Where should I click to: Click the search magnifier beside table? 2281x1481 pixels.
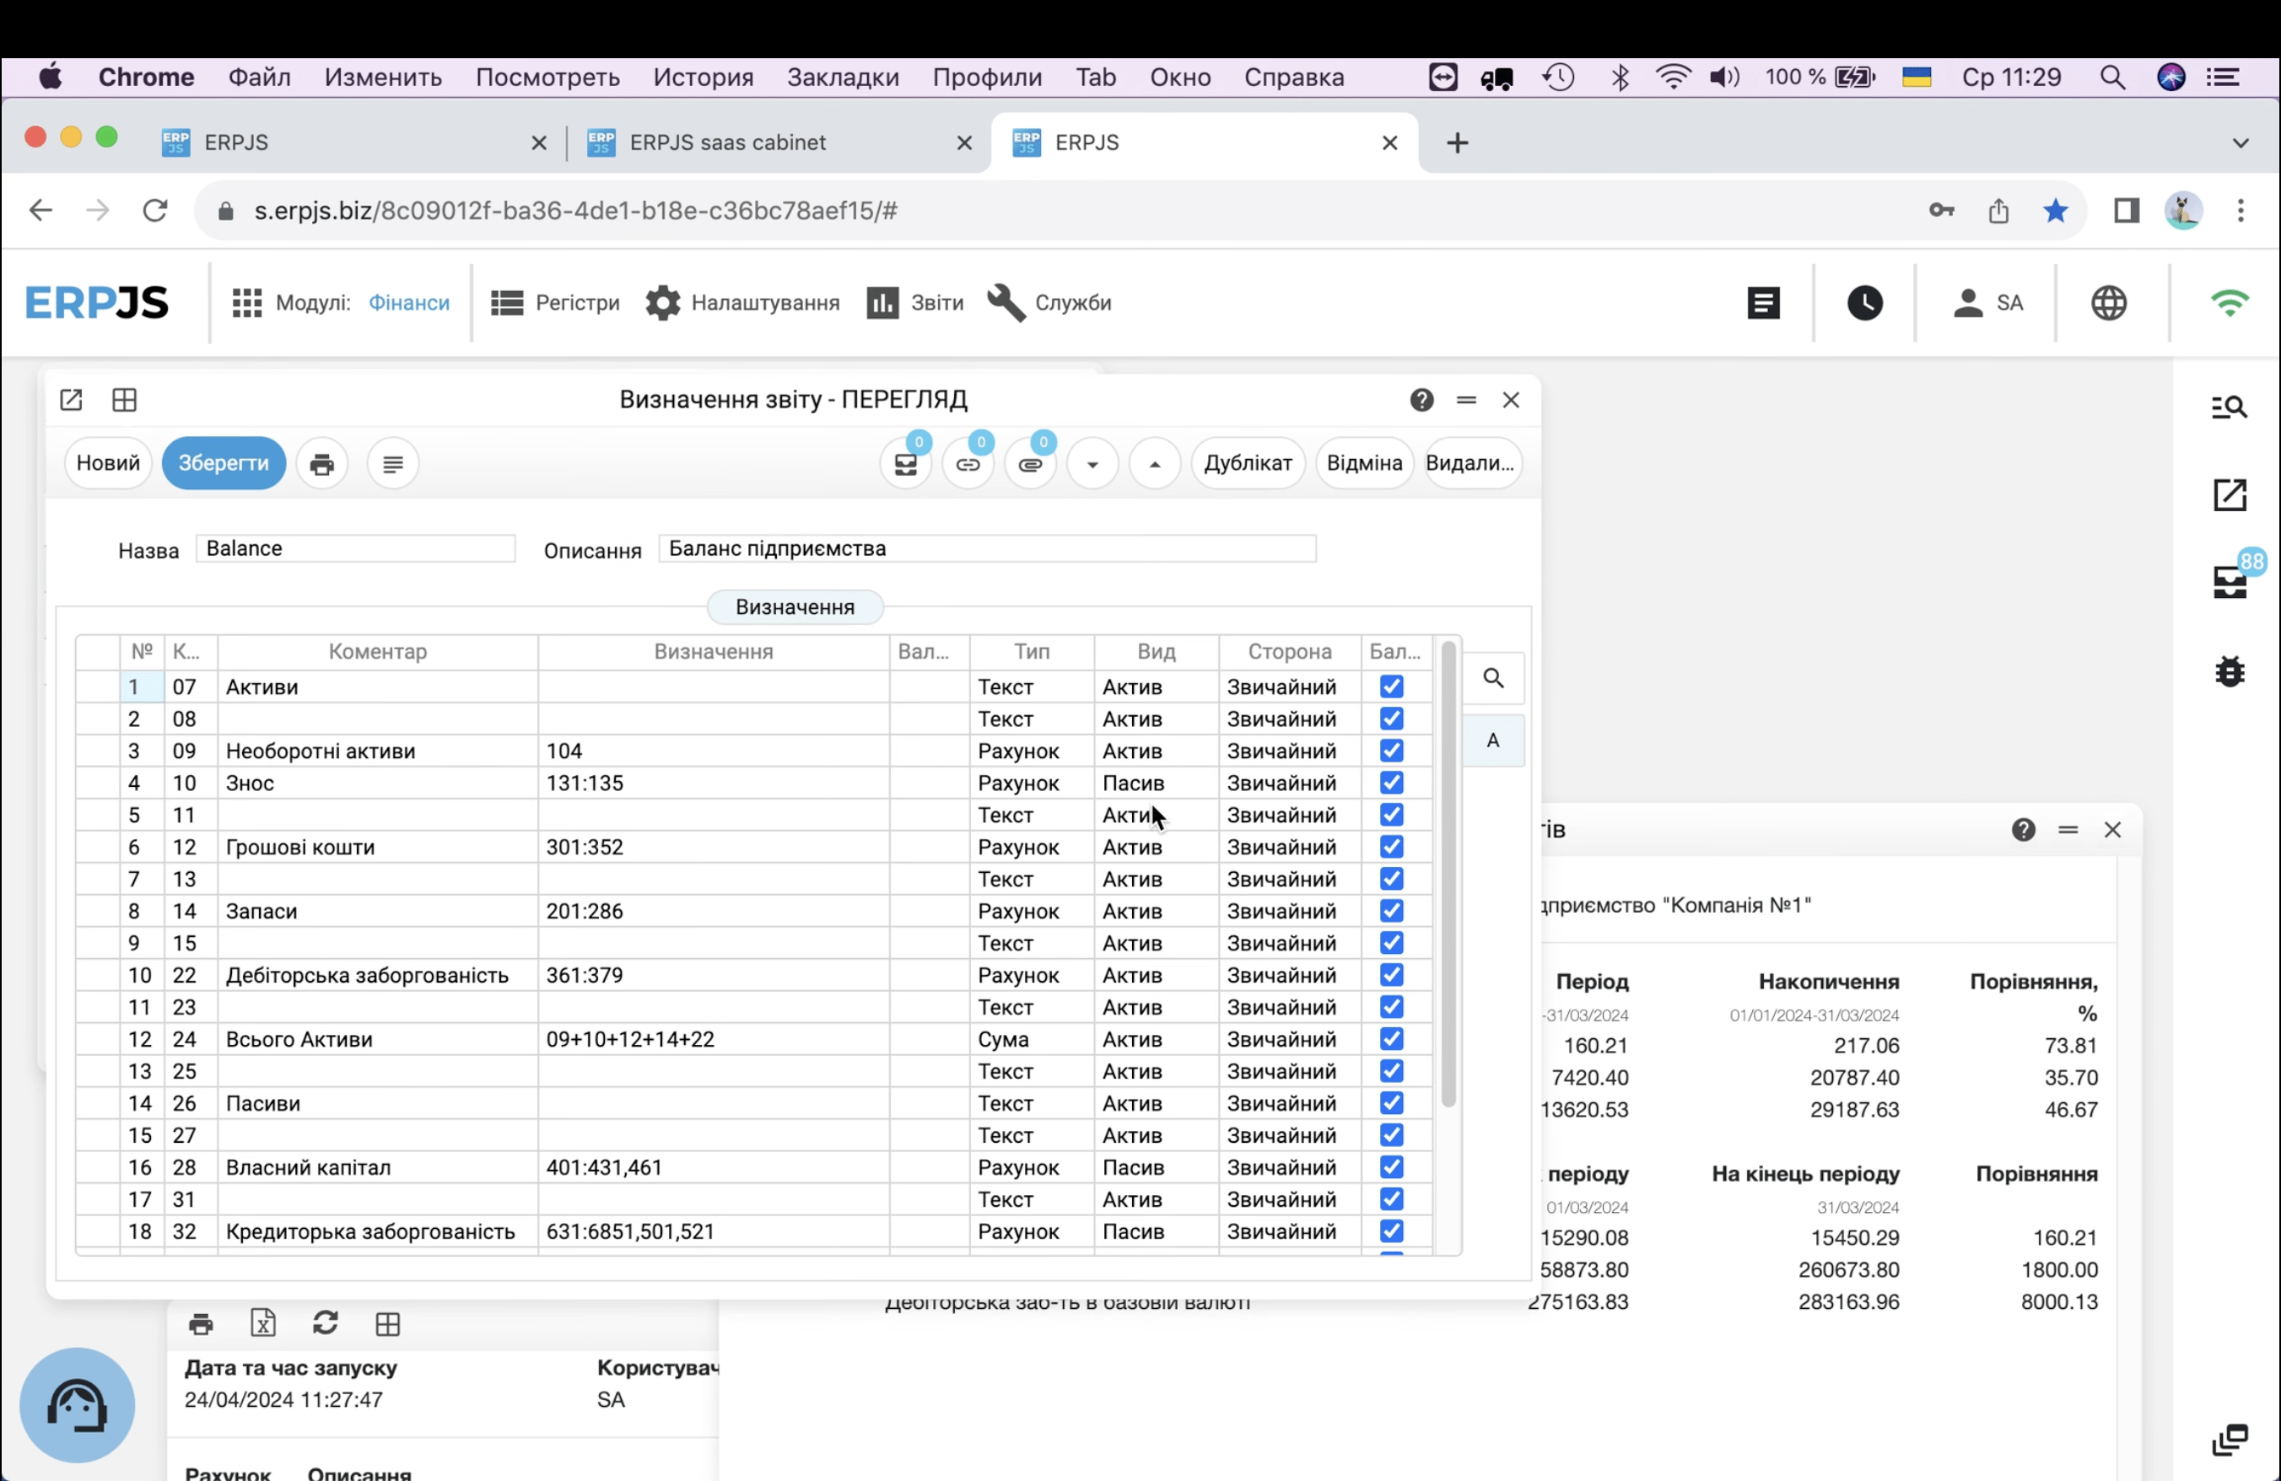point(1492,678)
